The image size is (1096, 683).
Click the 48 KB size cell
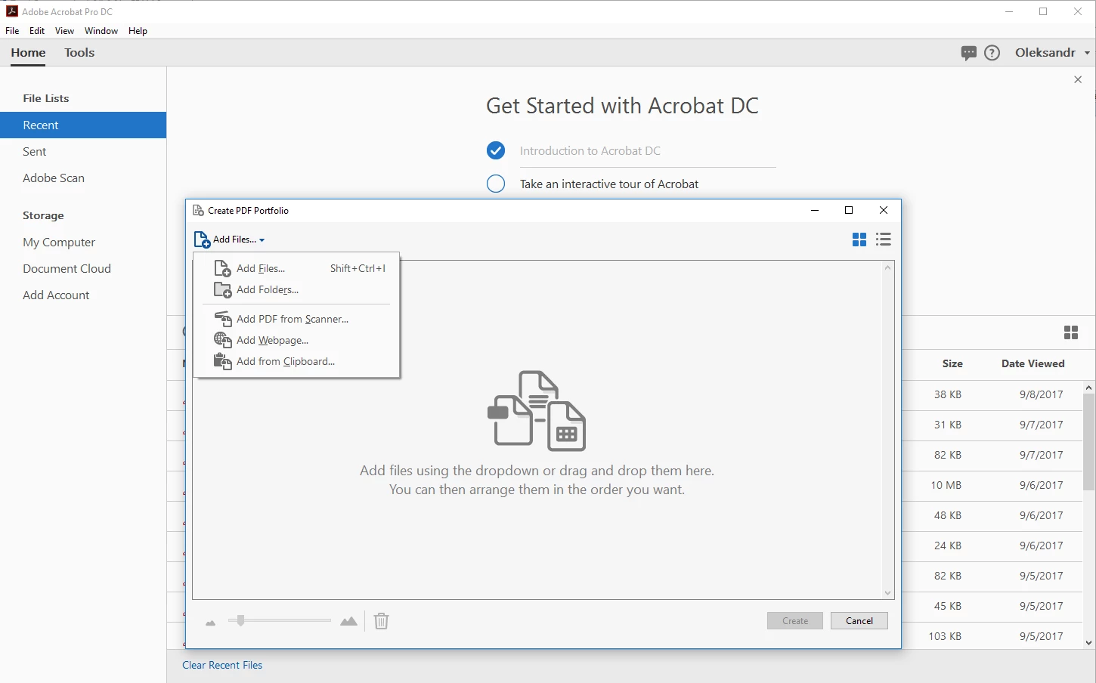948,515
